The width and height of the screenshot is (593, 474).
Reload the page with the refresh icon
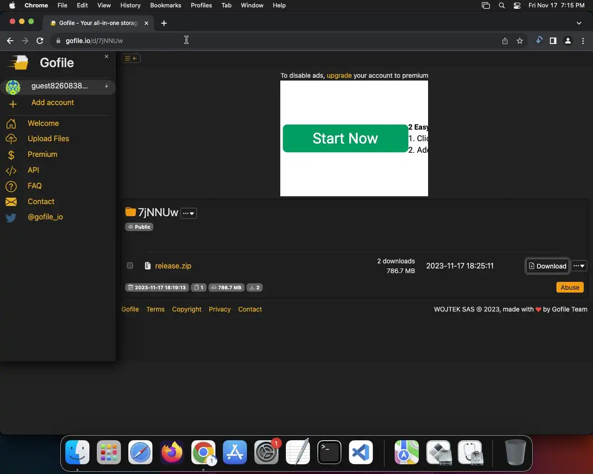40,41
